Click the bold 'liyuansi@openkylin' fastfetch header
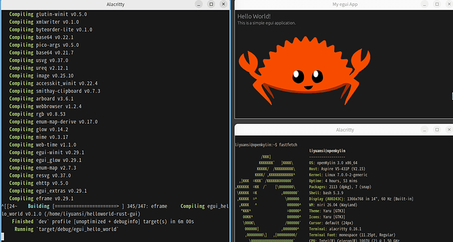This screenshot has width=453, height=242. pos(327,151)
